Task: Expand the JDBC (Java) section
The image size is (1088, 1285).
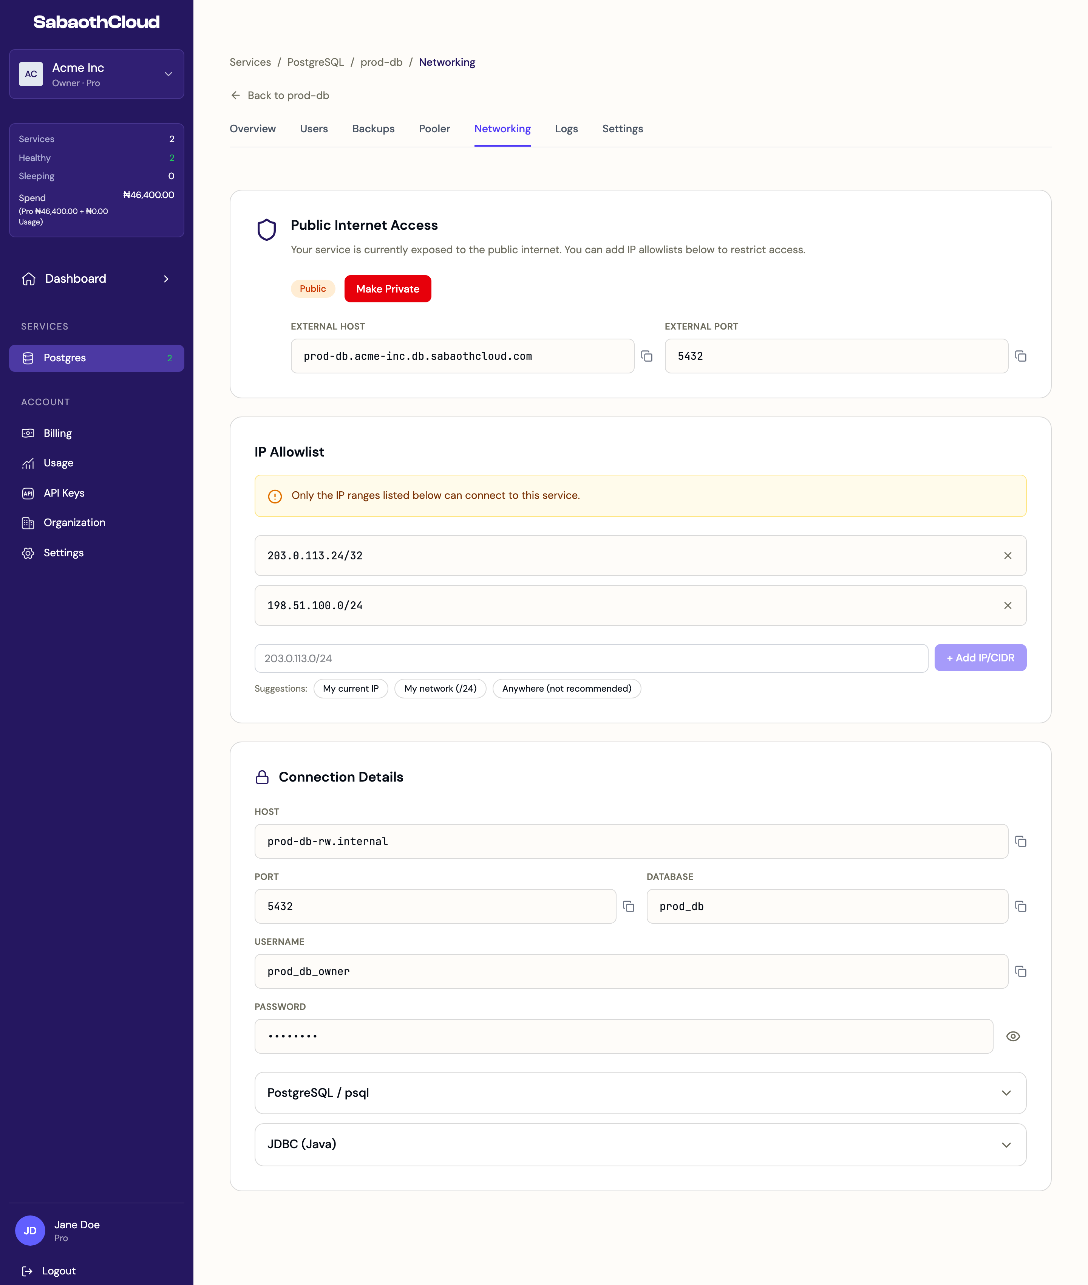Action: click(x=640, y=1144)
